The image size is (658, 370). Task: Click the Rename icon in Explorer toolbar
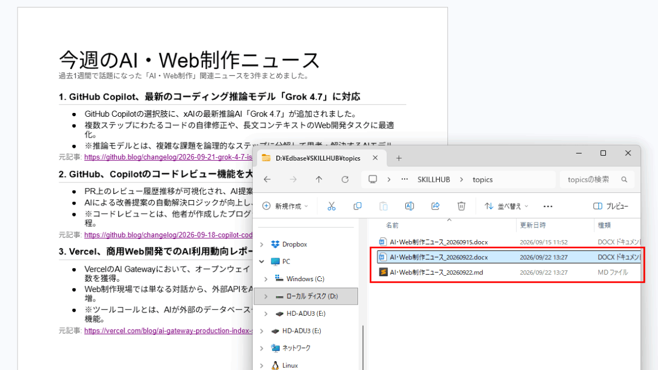pyautogui.click(x=409, y=206)
